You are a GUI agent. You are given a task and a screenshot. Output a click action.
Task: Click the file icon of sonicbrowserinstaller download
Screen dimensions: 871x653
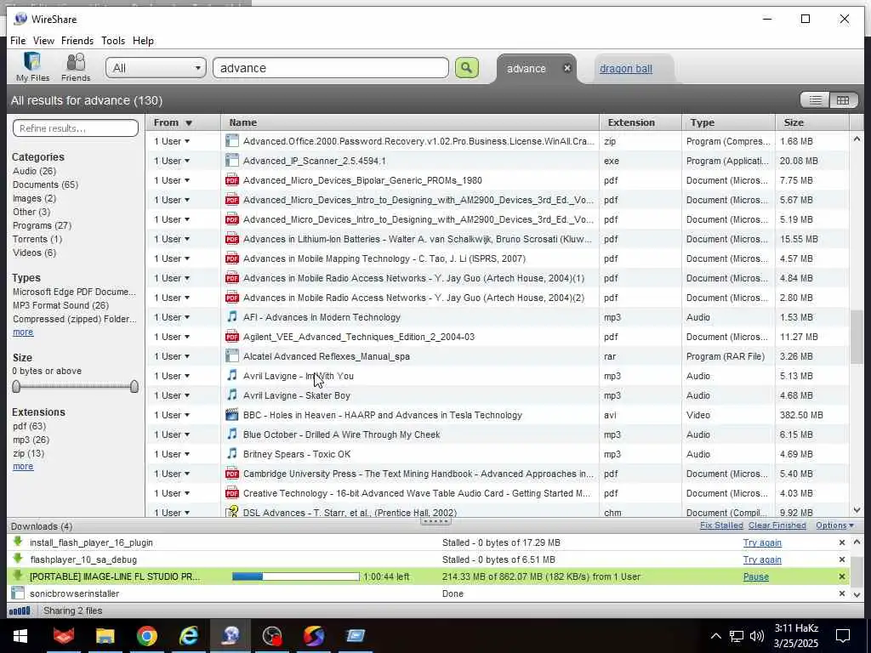click(18, 593)
